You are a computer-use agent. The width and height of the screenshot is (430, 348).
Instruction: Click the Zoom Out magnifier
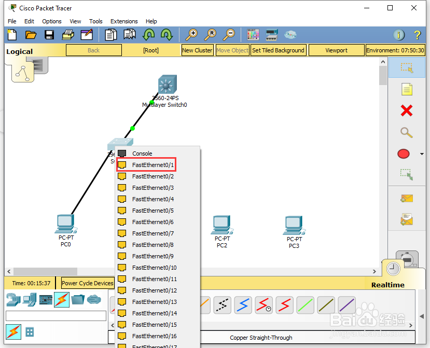[x=229, y=35]
